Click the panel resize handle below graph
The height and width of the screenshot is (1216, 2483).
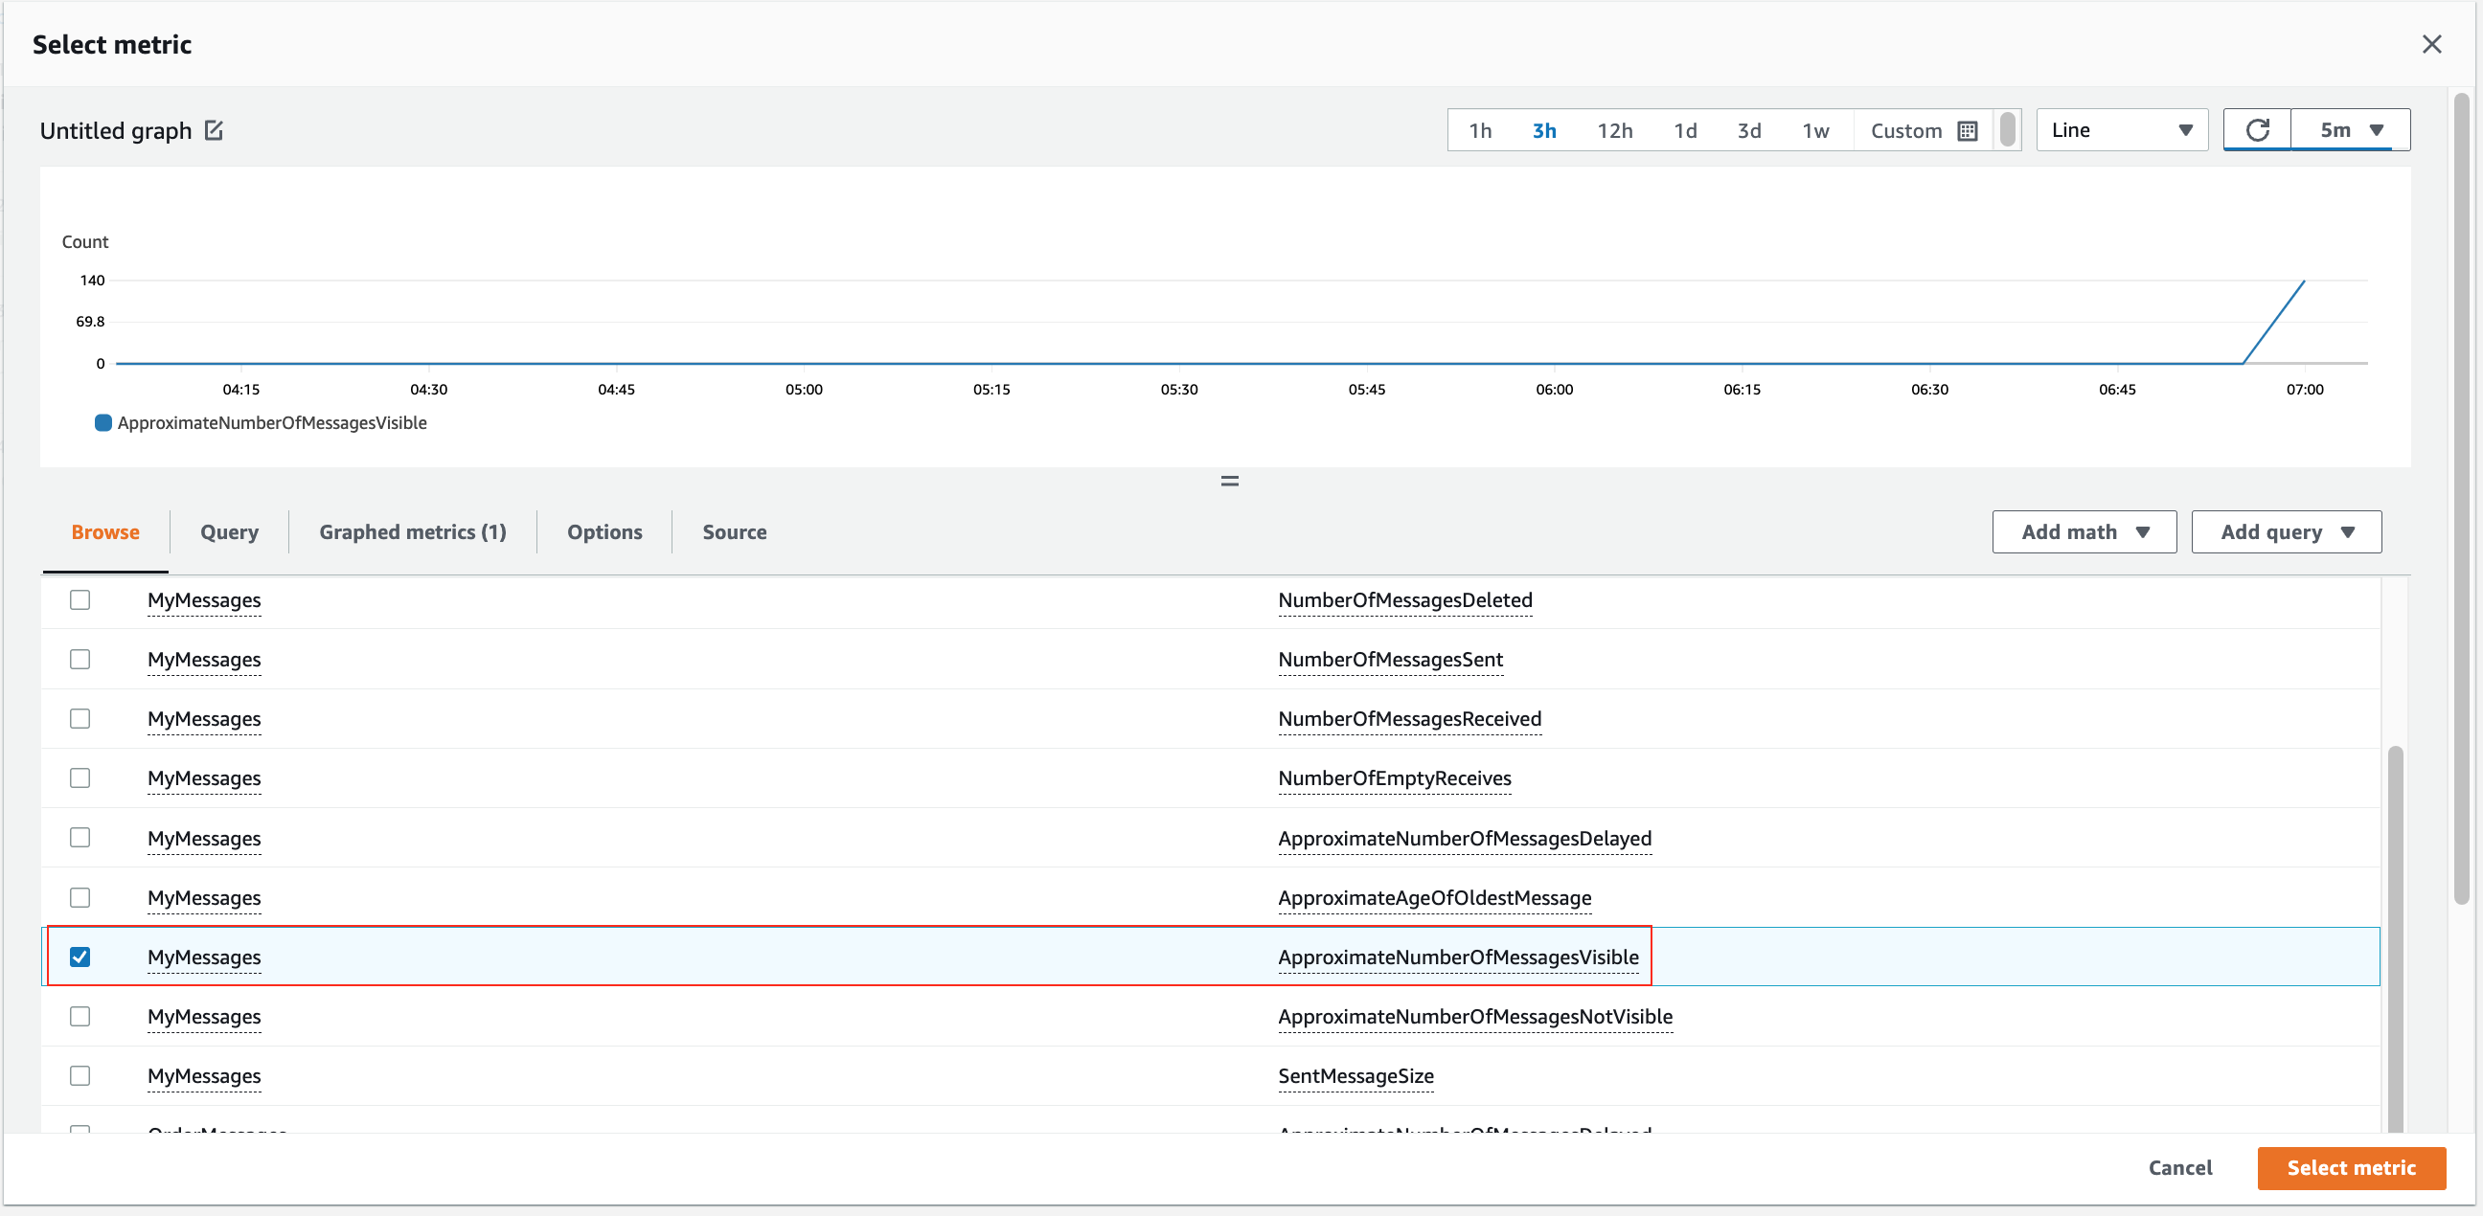(1230, 481)
